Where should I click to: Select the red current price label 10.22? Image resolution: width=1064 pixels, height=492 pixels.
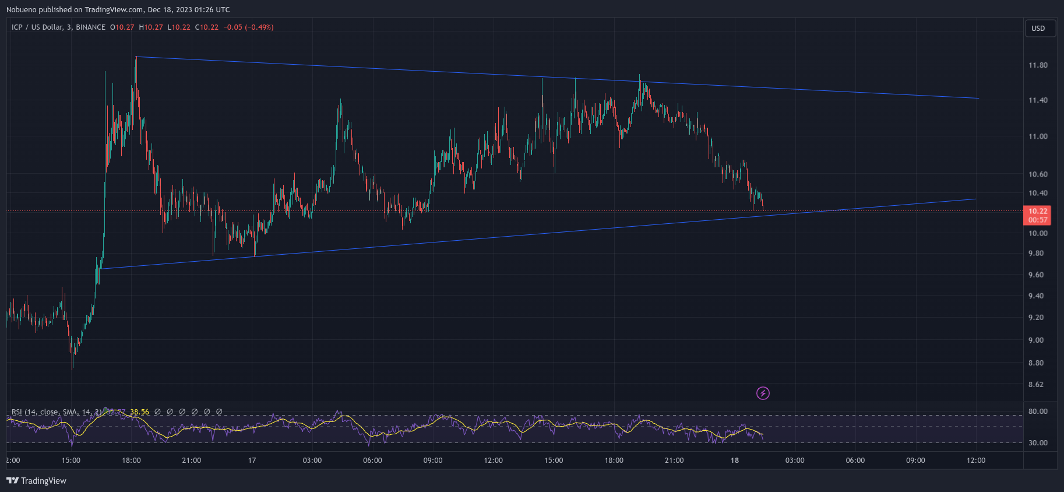[x=1038, y=211]
